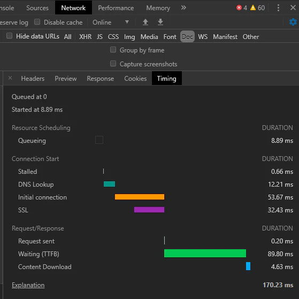
Task: Switch to the Sources tab
Action: (x=37, y=8)
